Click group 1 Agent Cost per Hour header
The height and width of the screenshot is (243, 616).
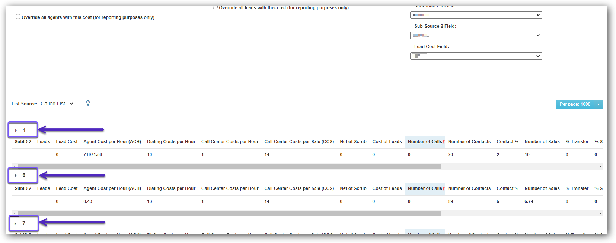[x=112, y=142]
